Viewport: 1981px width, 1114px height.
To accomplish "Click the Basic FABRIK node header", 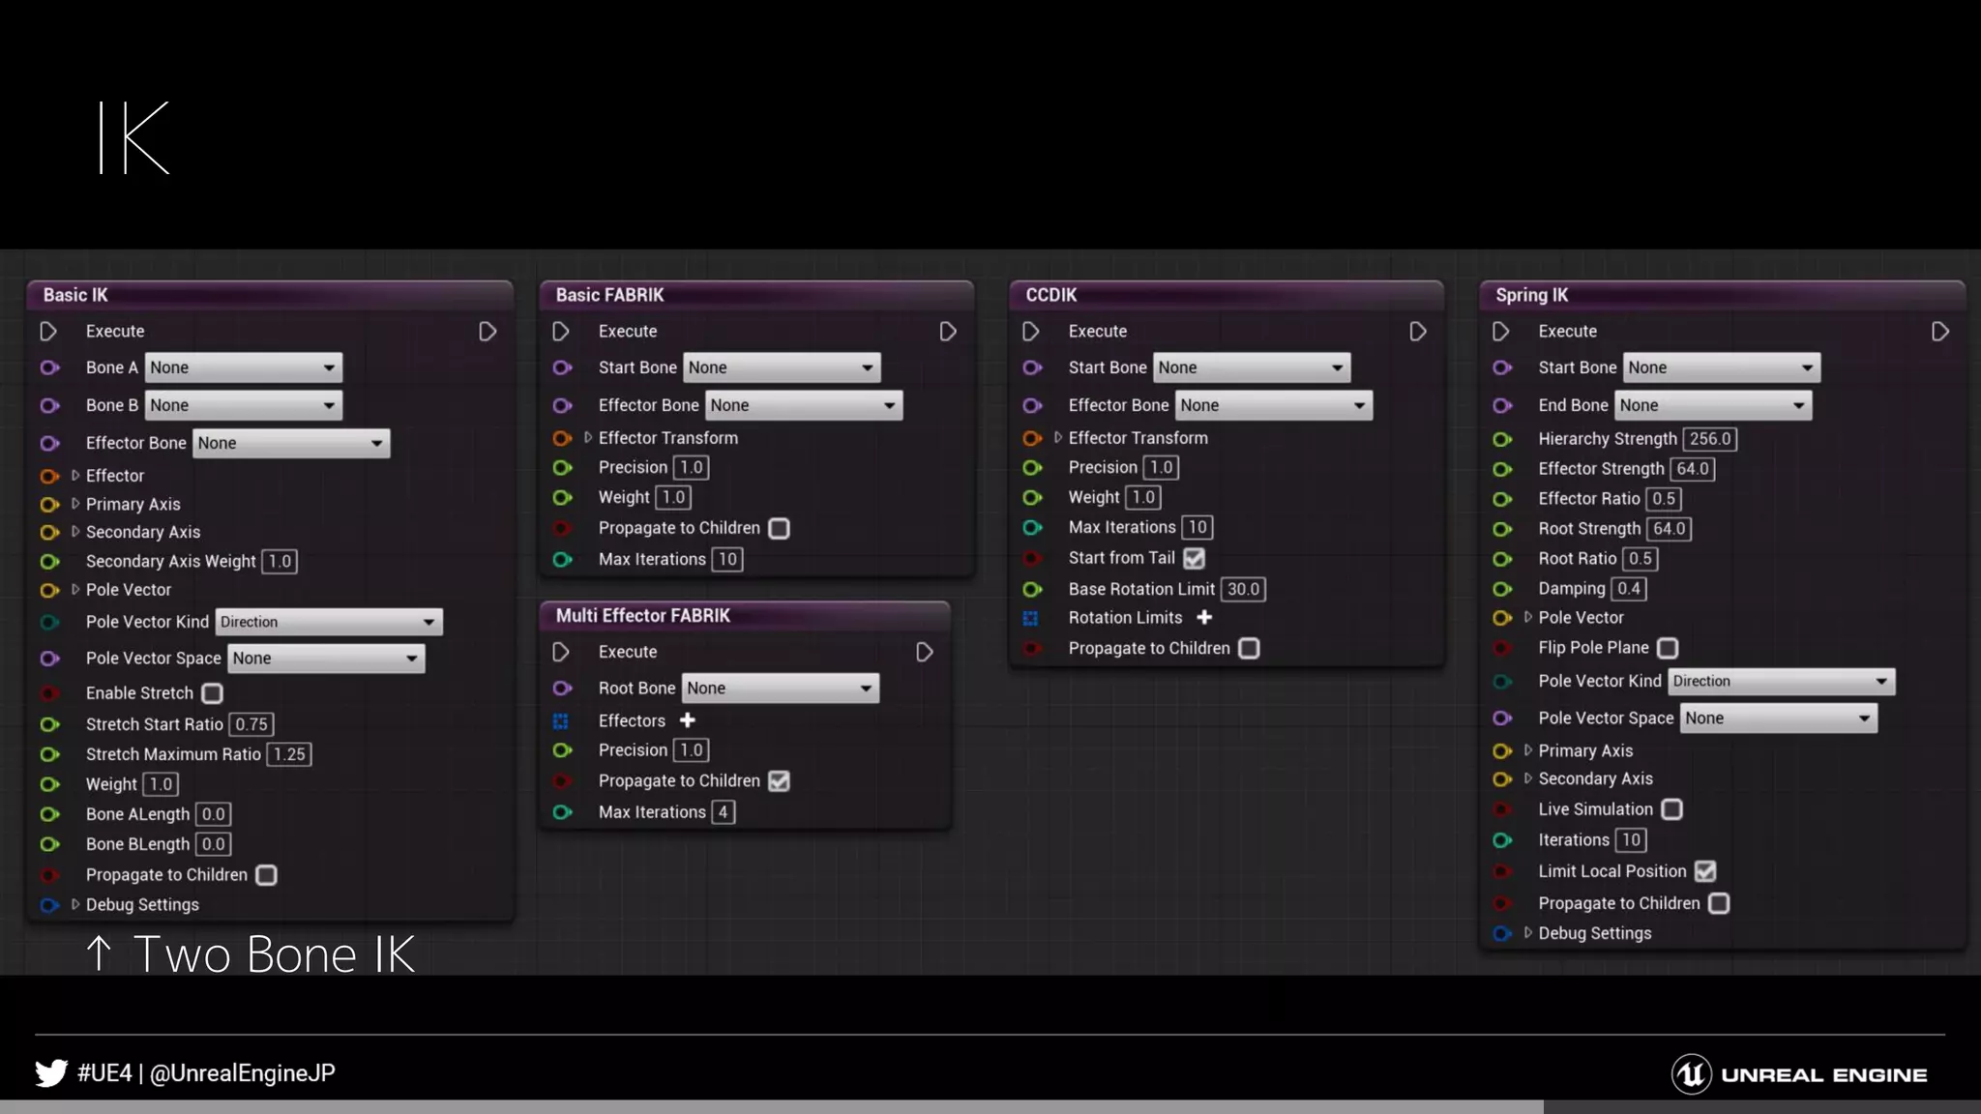I will click(609, 295).
